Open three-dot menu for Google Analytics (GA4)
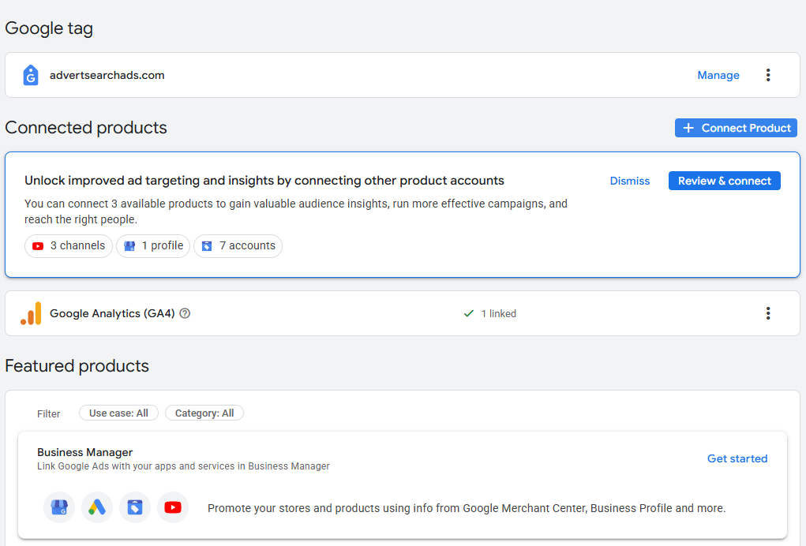The width and height of the screenshot is (806, 546). click(x=768, y=313)
